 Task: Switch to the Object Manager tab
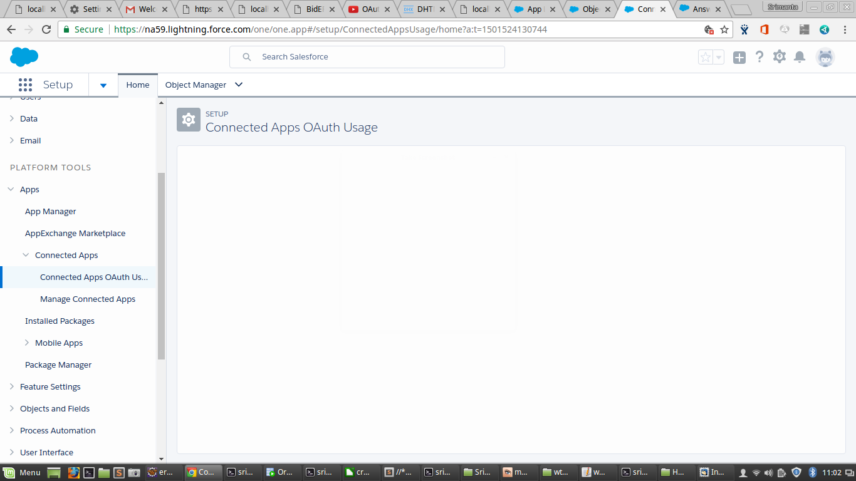point(196,85)
